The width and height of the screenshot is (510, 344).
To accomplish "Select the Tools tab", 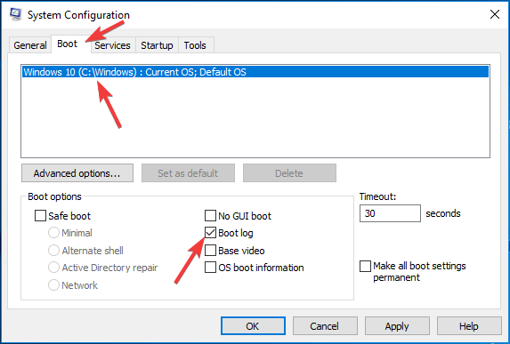I will click(x=195, y=45).
